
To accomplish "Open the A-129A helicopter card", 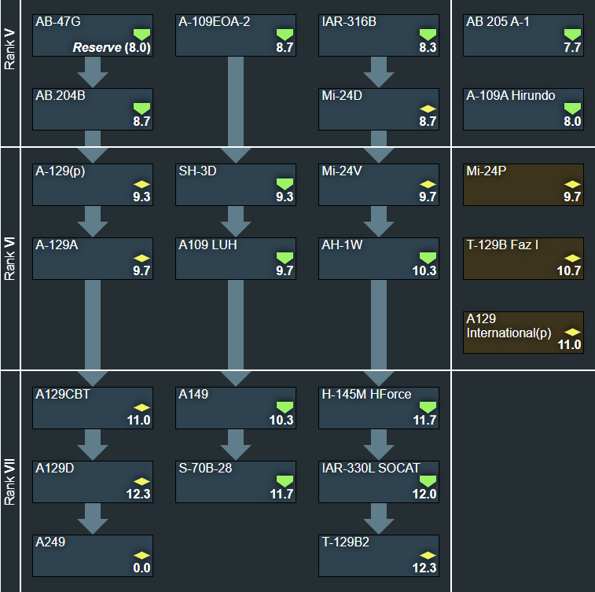I will coord(92,259).
